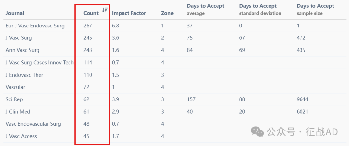Open the J Vasc Surg journal entry

coord(19,38)
